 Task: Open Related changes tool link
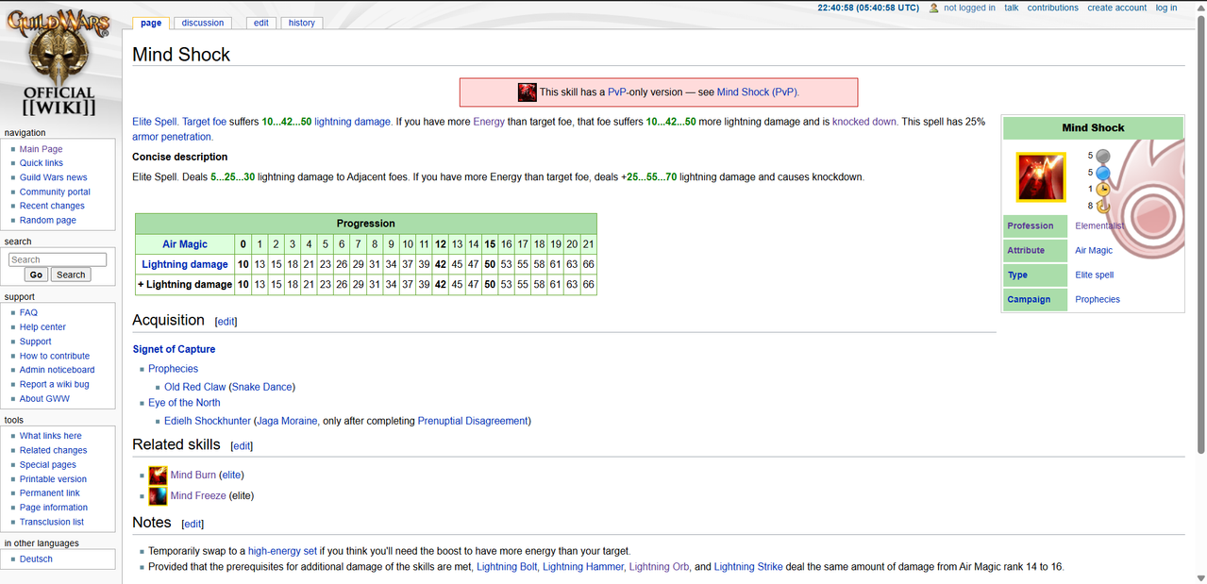coord(53,450)
